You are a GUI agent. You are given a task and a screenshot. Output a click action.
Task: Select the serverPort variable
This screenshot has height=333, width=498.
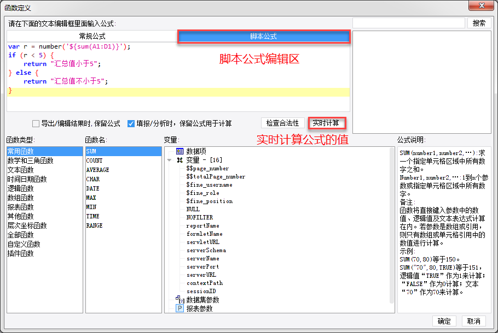pyautogui.click(x=202, y=267)
